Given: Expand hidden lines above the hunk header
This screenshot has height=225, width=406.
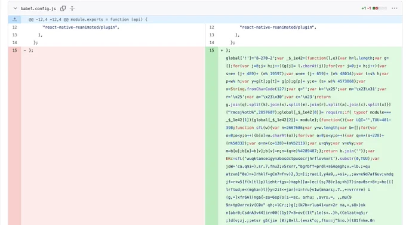Looking at the screenshot, I should coord(14,20).
